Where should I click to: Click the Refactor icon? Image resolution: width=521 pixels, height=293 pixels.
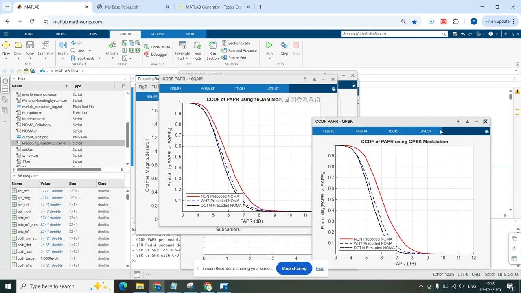tap(112, 45)
